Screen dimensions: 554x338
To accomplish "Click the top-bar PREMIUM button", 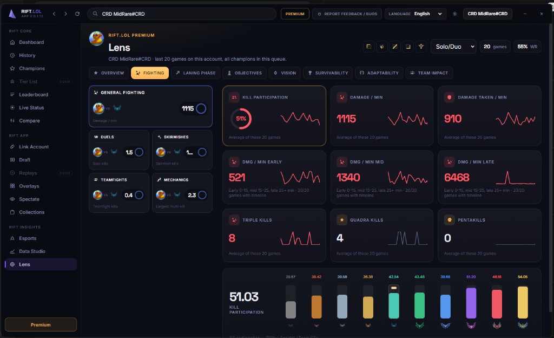I will click(295, 14).
